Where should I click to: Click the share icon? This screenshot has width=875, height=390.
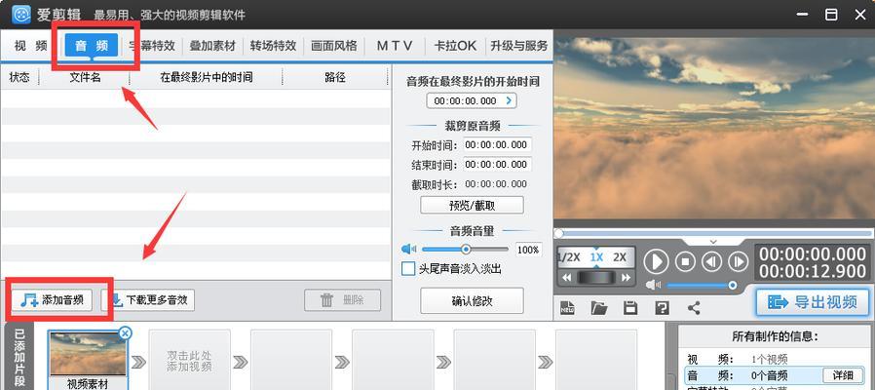coord(694,307)
